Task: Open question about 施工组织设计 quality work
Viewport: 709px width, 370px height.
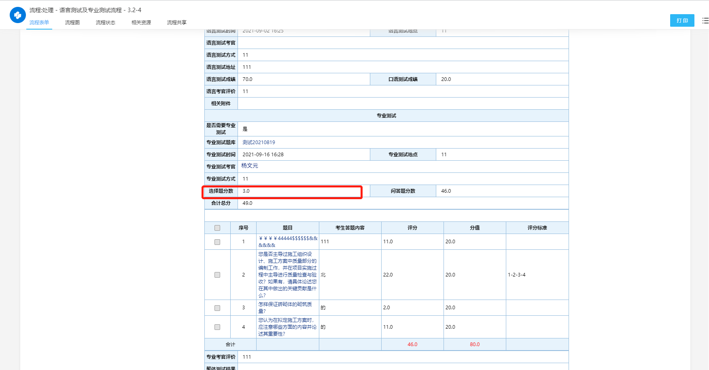Action: (288, 275)
